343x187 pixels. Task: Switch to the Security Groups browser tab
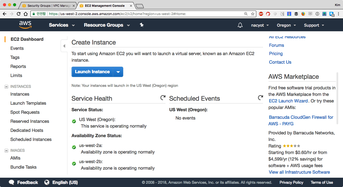(x=48, y=6)
